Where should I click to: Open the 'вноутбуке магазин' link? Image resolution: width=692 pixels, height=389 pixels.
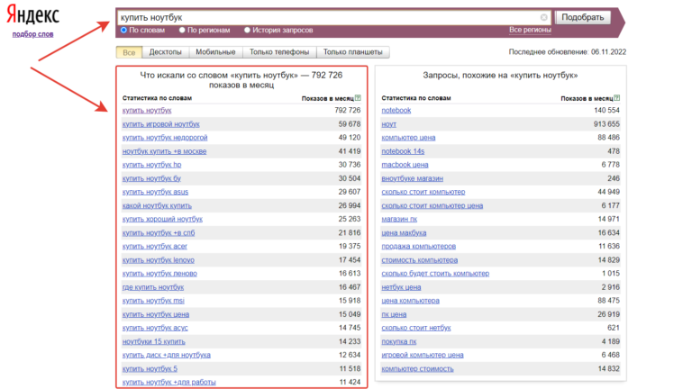[x=412, y=178]
